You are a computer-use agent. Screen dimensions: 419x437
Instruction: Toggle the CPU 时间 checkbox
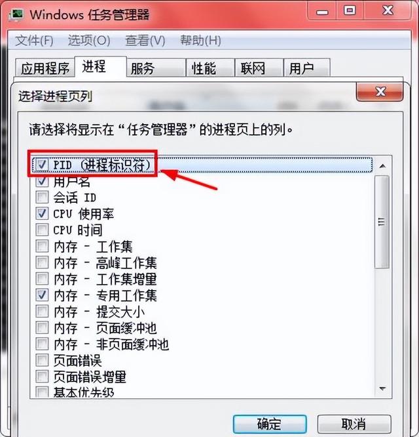[x=43, y=230]
